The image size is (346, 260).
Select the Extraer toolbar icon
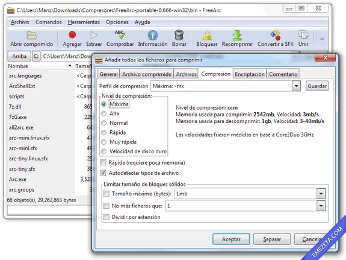point(94,35)
